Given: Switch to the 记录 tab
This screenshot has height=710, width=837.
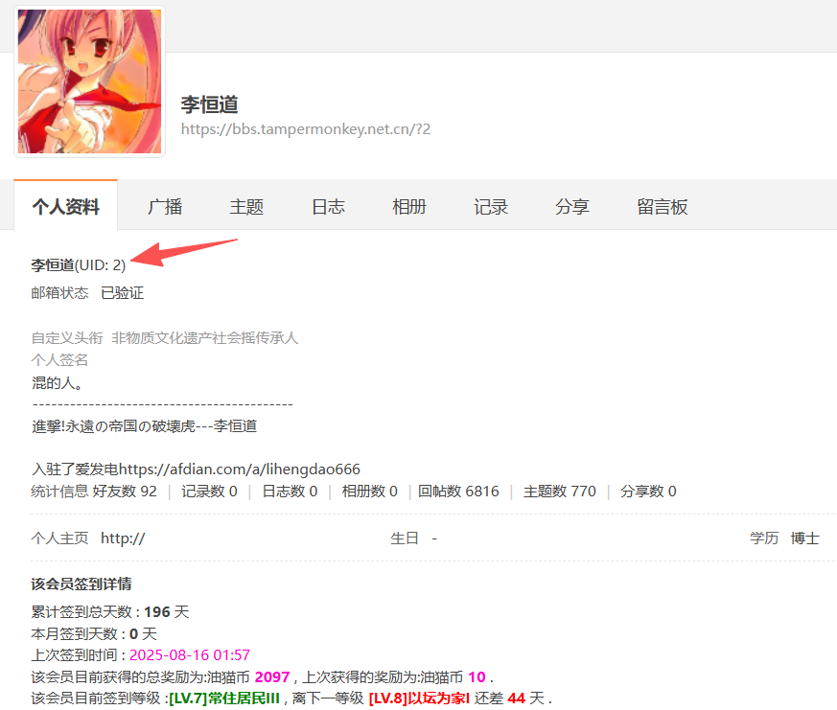Looking at the screenshot, I should tap(491, 206).
